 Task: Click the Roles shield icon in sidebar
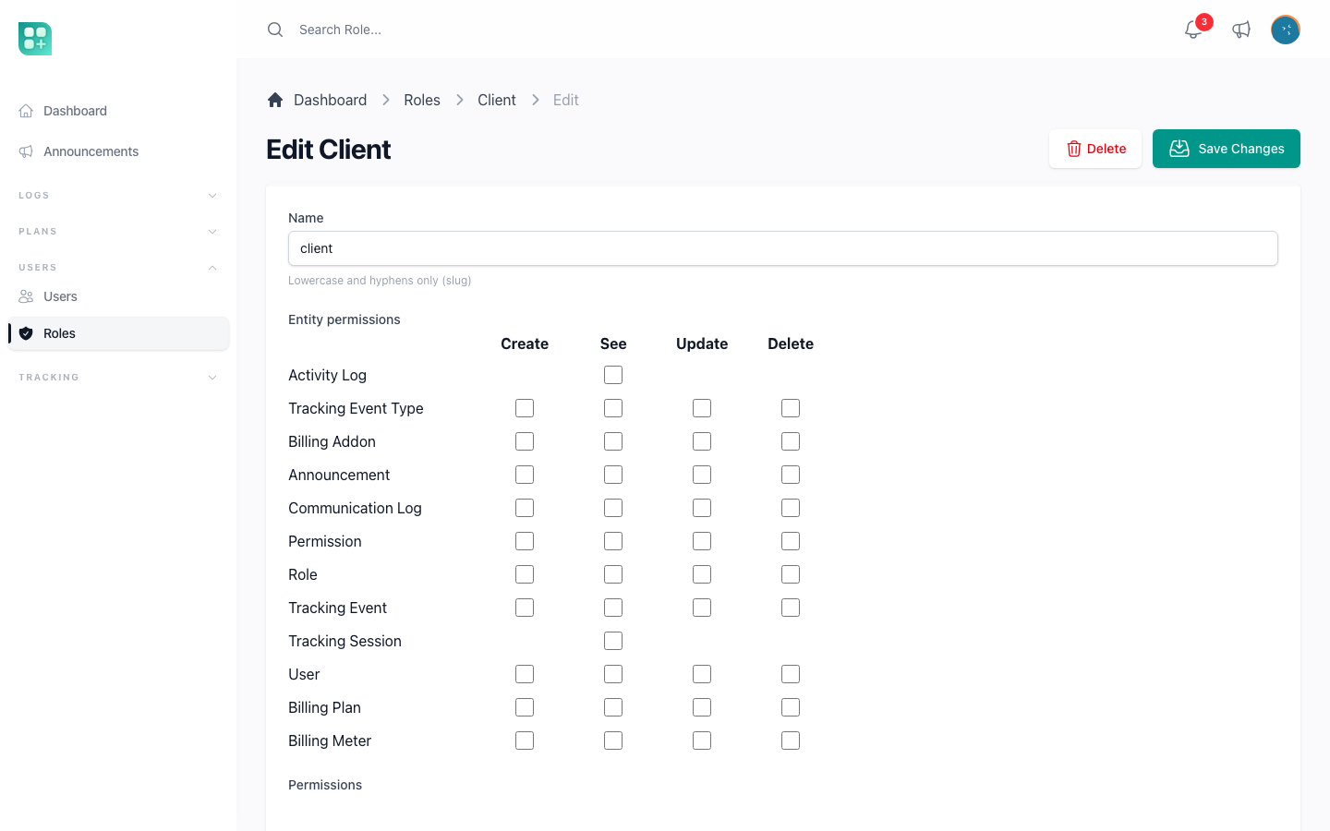pyautogui.click(x=26, y=333)
